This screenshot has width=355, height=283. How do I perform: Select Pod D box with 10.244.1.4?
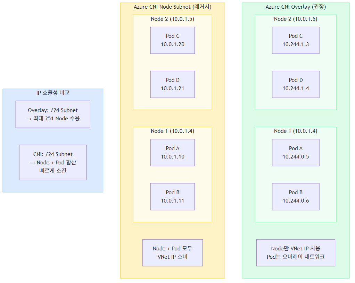pos(296,84)
